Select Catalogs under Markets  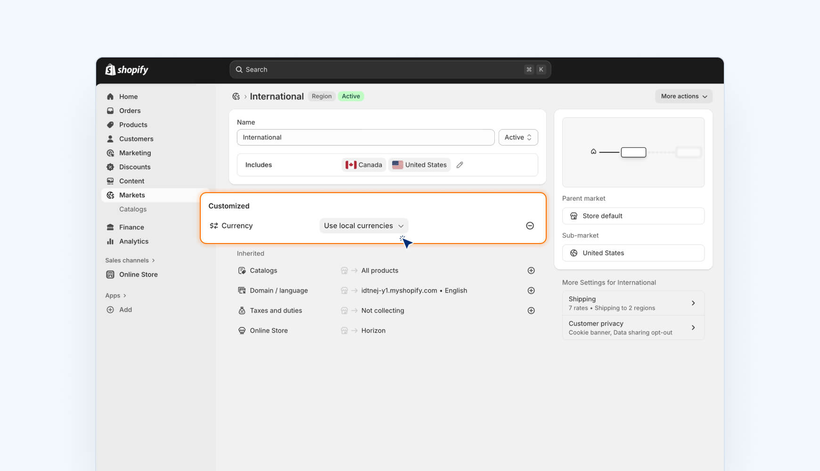pyautogui.click(x=132, y=209)
